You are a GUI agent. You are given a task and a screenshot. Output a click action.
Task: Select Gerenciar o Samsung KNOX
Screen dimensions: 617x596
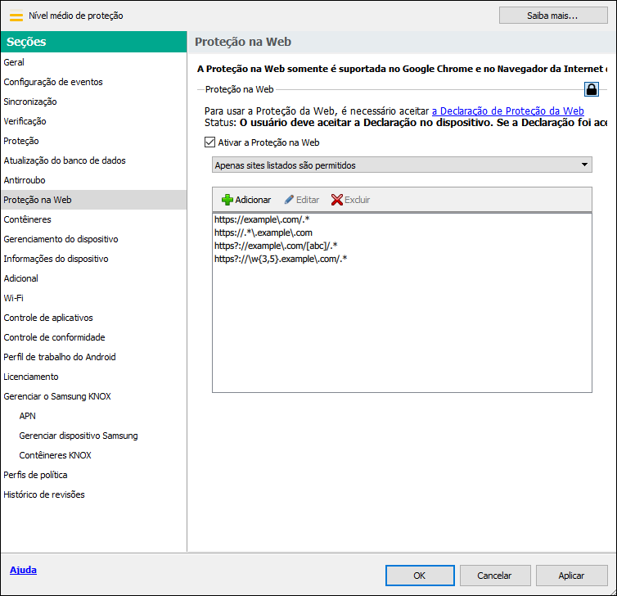tap(93, 397)
